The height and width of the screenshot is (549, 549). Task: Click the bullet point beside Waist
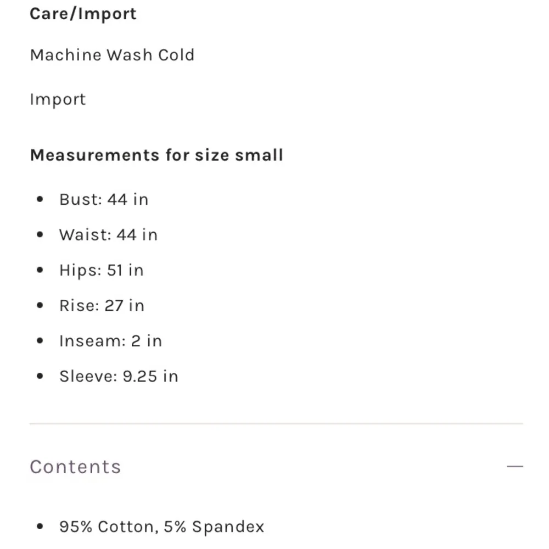[40, 236]
